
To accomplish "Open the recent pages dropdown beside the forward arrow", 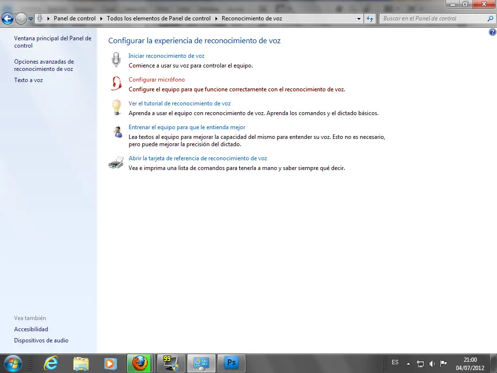I will point(31,19).
